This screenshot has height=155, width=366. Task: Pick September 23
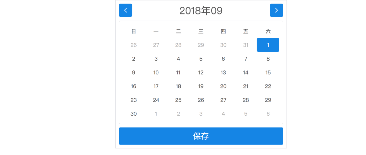(133, 100)
